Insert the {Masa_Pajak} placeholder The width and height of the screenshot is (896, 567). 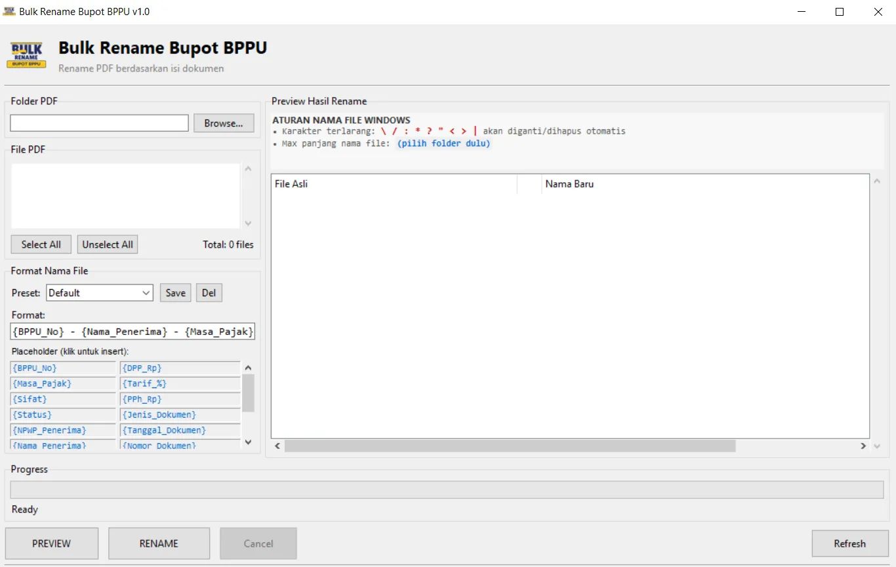pos(63,384)
